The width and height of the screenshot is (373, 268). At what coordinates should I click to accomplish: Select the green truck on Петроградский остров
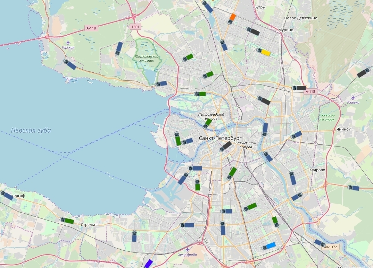(207, 123)
